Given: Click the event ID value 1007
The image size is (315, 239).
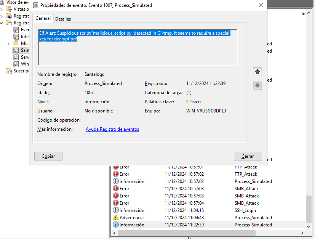Looking at the screenshot, I should [x=89, y=93].
